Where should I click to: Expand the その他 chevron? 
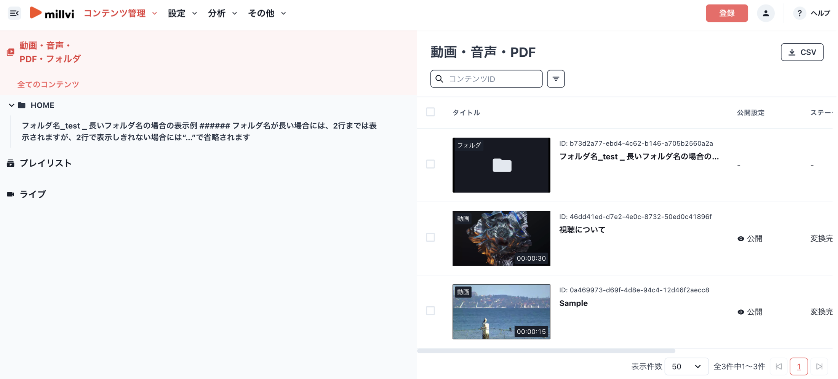283,13
